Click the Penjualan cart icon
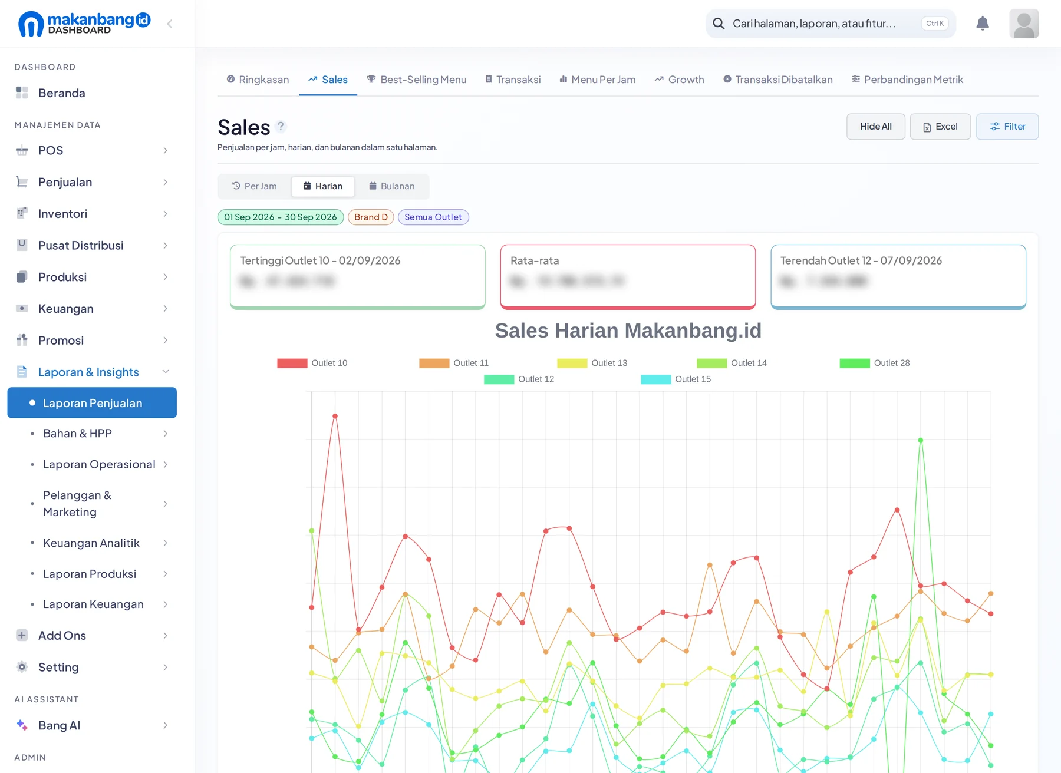Viewport: 1061px width, 773px height. 22,182
